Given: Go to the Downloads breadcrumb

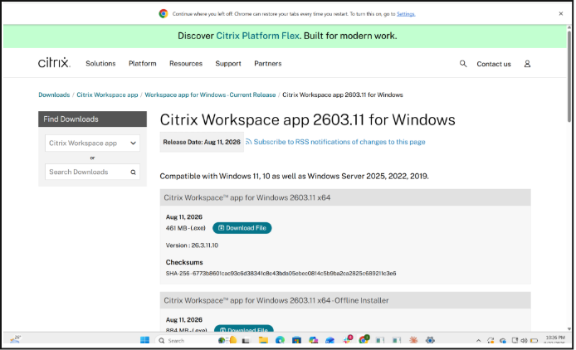Looking at the screenshot, I should click(x=54, y=95).
